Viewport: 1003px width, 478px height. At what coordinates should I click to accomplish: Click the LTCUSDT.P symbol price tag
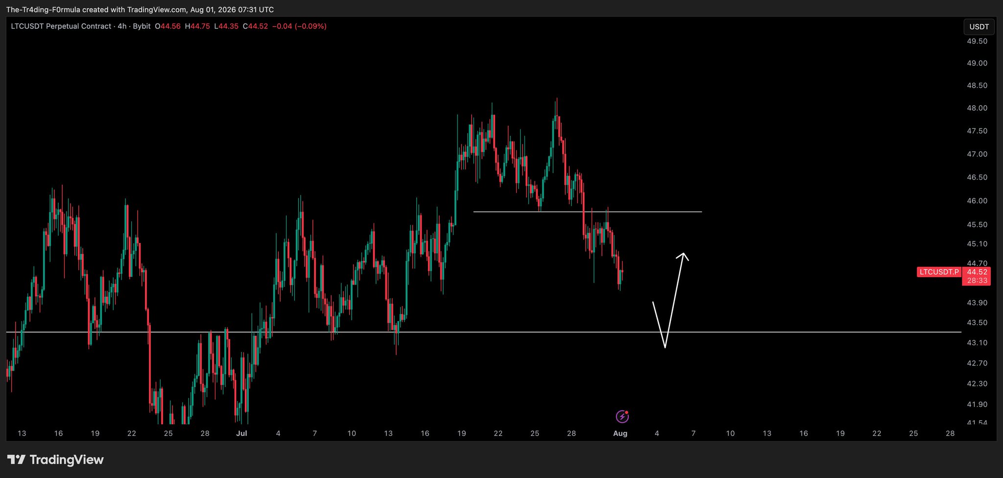(x=939, y=272)
